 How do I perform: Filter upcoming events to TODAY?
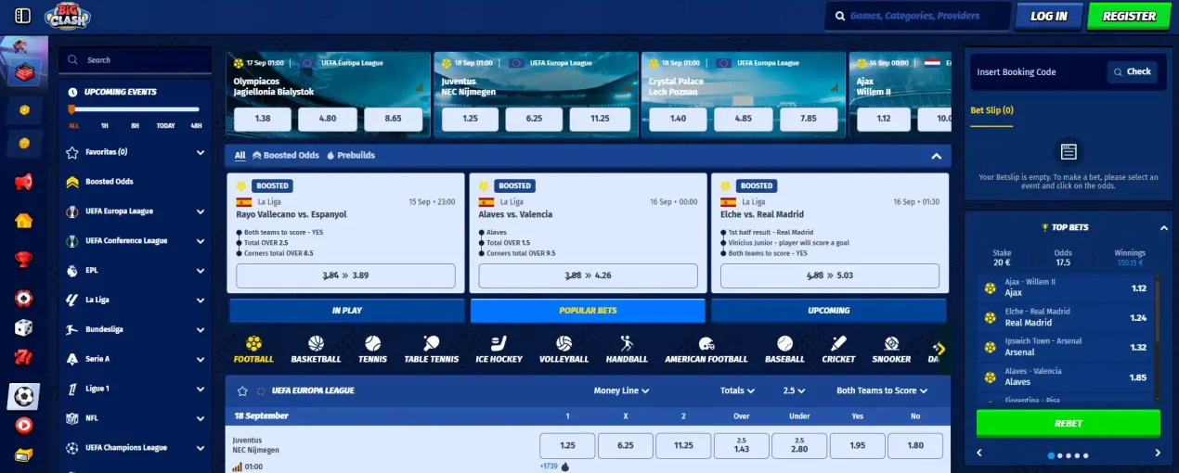[165, 125]
